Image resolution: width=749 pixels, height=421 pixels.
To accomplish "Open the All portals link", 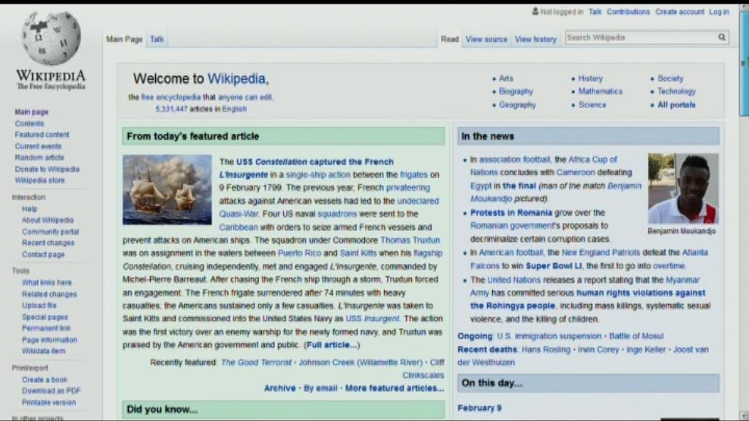I will [676, 105].
